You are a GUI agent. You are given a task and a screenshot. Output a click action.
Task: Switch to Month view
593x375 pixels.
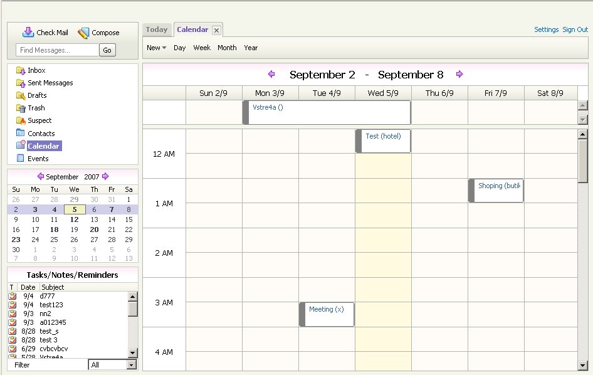227,48
